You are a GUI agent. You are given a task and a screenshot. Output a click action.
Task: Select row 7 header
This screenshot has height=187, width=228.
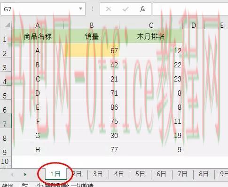[x=5, y=121]
